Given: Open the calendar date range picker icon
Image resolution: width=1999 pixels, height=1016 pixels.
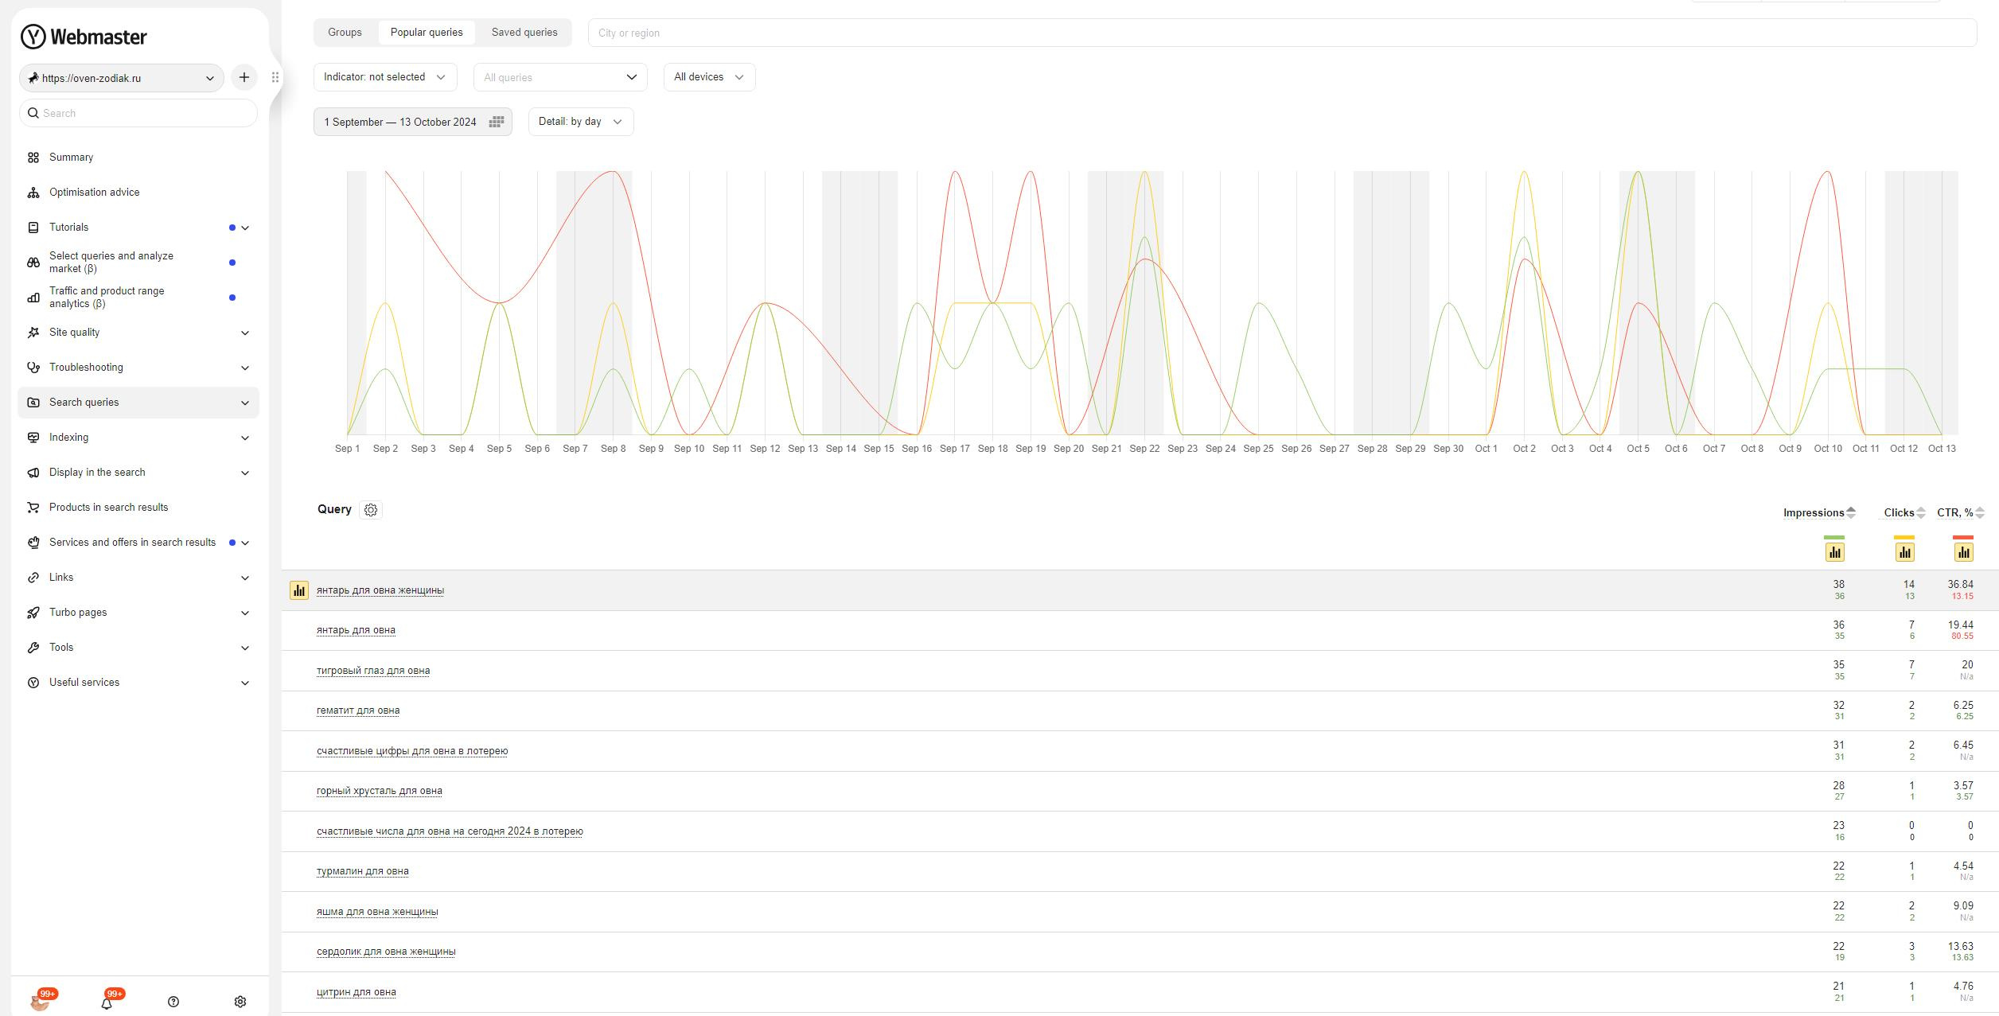Looking at the screenshot, I should tap(497, 122).
